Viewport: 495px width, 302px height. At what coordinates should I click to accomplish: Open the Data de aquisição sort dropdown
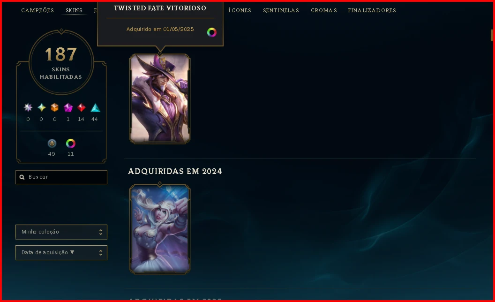(61, 253)
